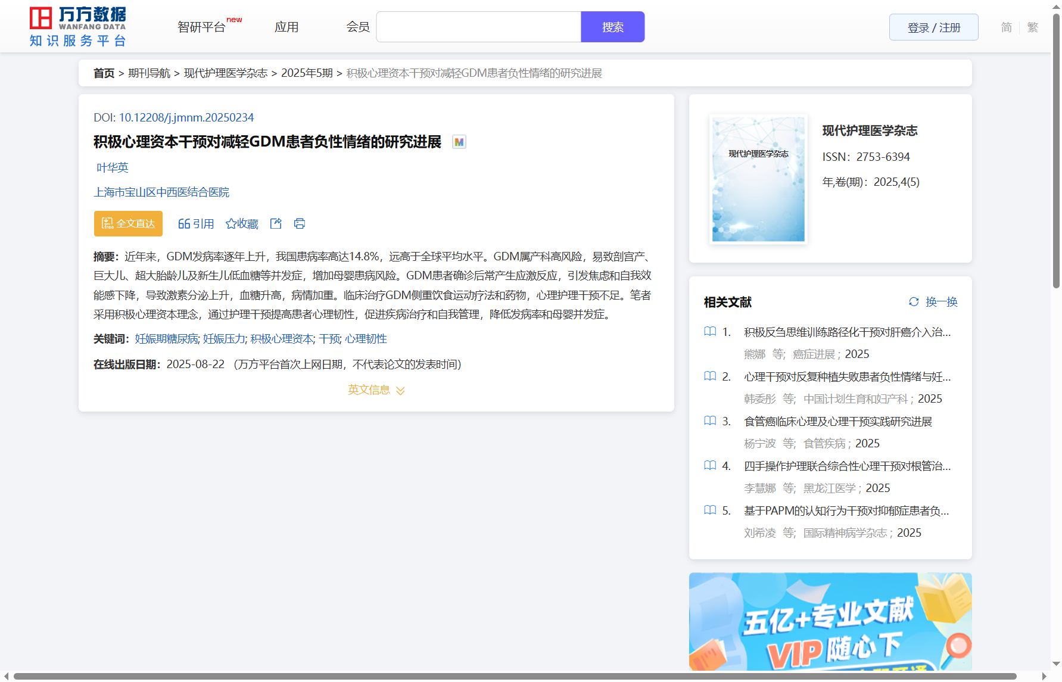Open the 会员 membership menu

pos(358,27)
